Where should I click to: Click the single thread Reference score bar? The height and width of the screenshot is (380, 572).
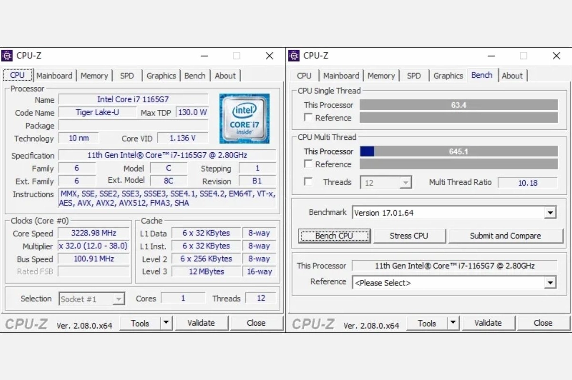(x=459, y=117)
